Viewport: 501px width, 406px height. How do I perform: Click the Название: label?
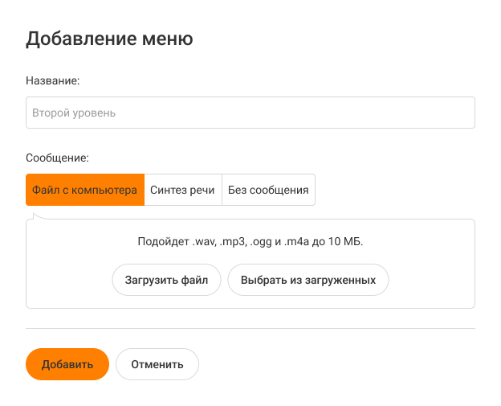point(53,80)
